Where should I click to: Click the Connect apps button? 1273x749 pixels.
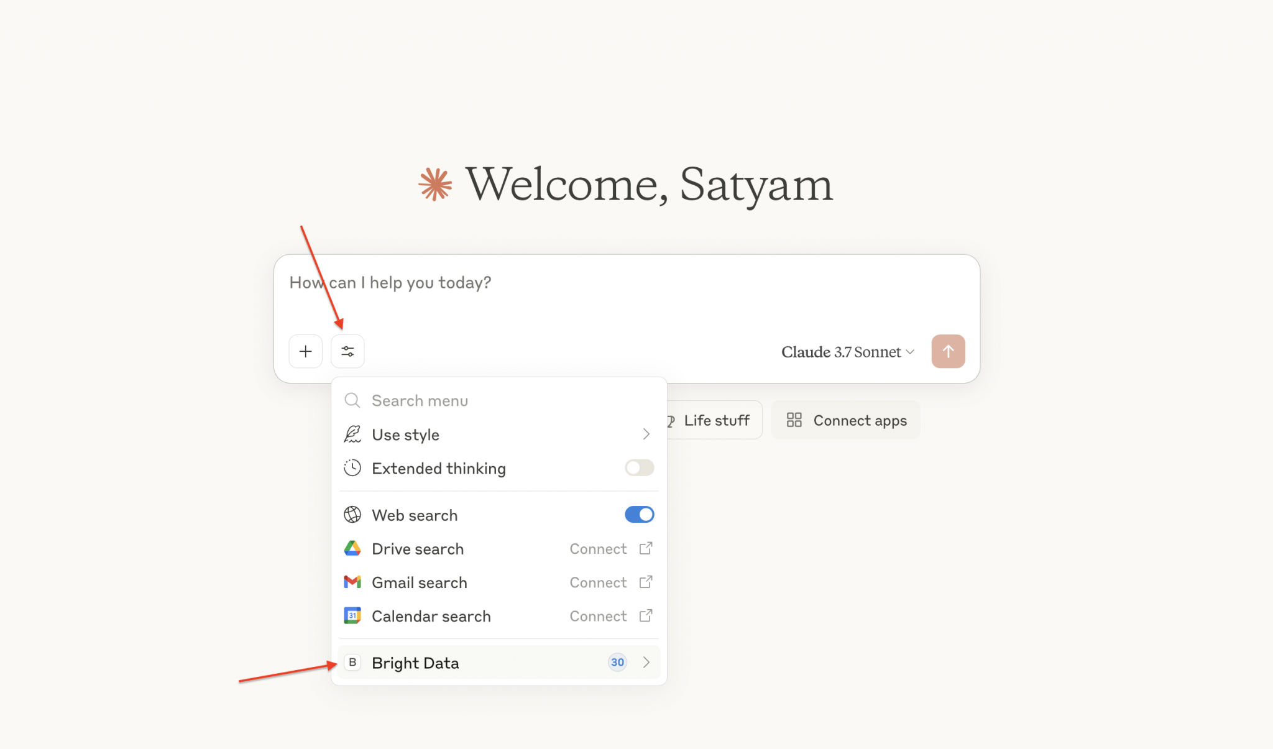tap(846, 420)
